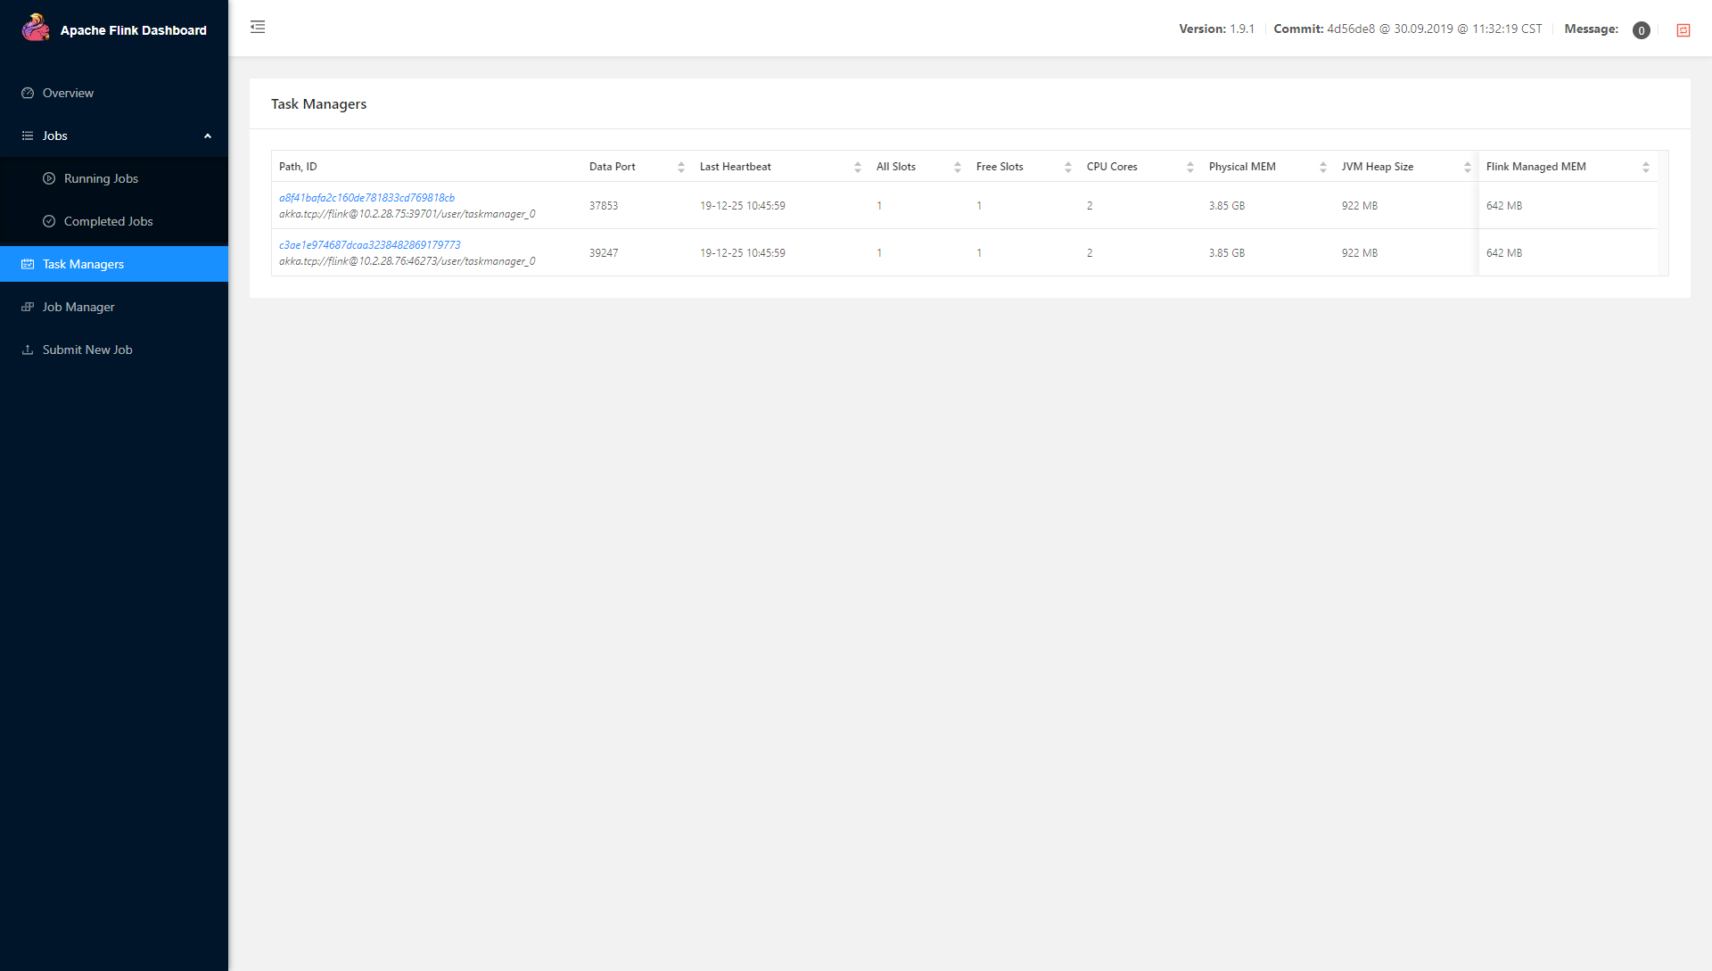This screenshot has width=1712, height=971.
Task: Sort by CPU Cores column arrows
Action: pos(1189,167)
